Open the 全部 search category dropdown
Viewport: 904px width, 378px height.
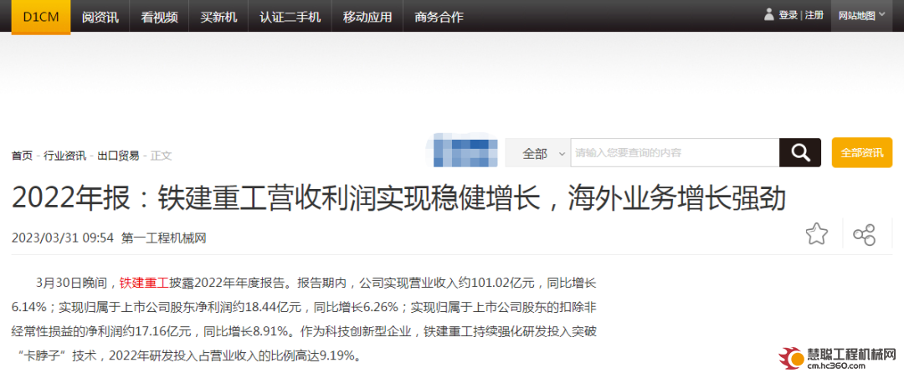pos(538,153)
